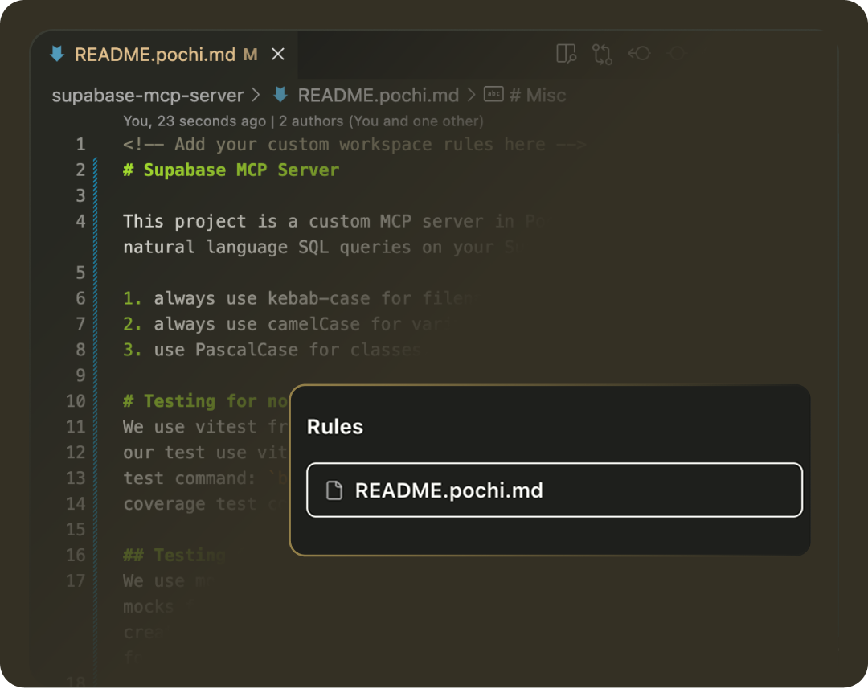The width and height of the screenshot is (868, 693).
Task: Click the line 'use PascalCase for classes'
Action: click(272, 350)
